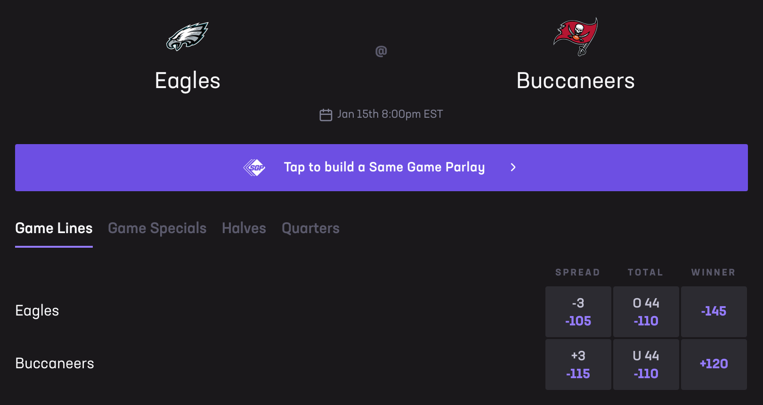763x405 pixels.
Task: Open the Halves tab
Action: click(244, 228)
